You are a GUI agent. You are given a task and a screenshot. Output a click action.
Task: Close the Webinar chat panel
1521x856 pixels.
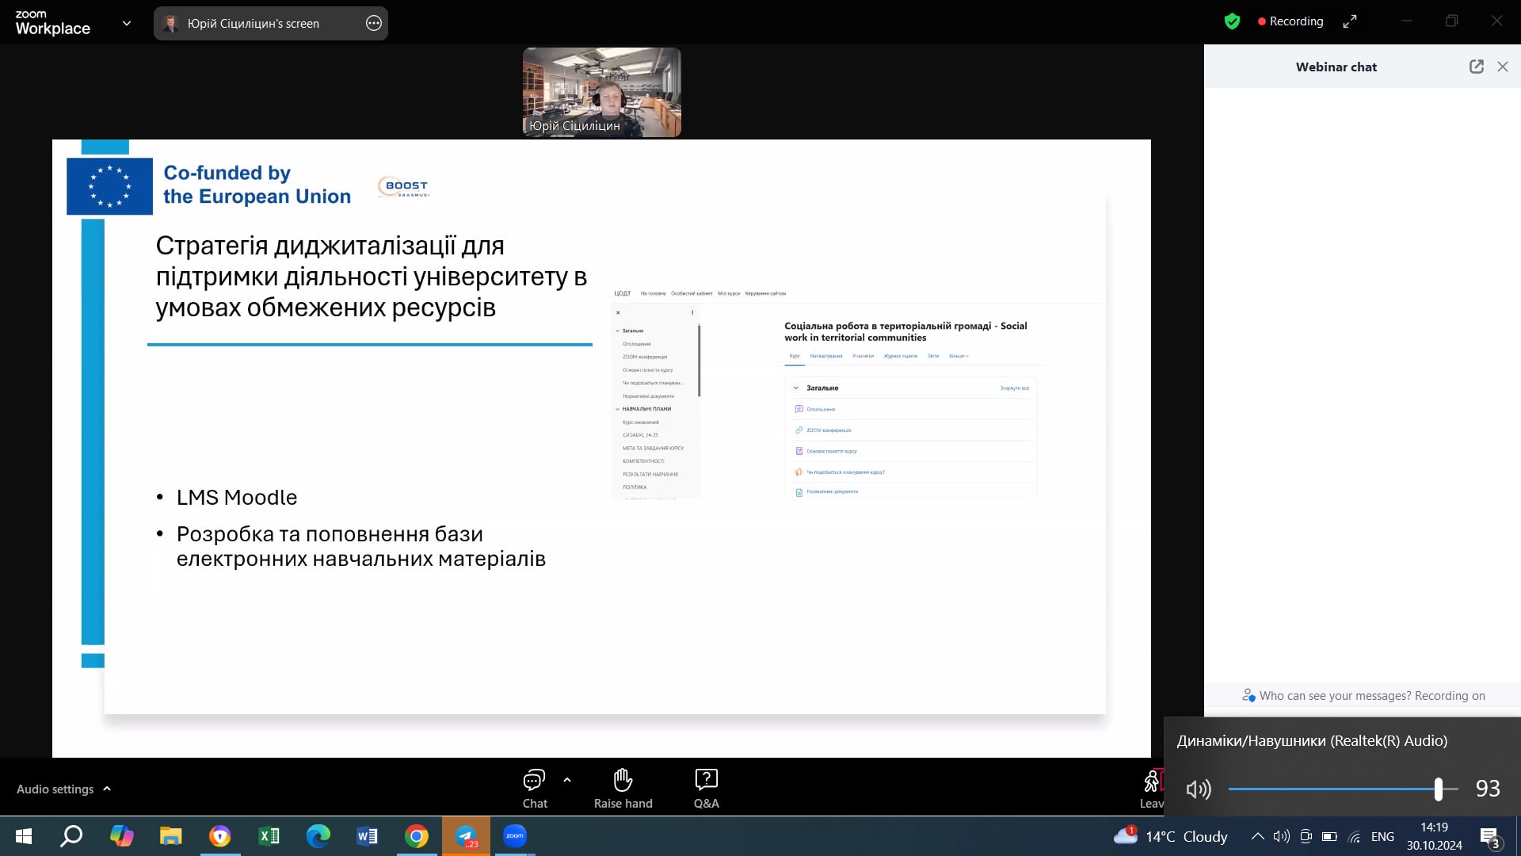click(x=1503, y=67)
